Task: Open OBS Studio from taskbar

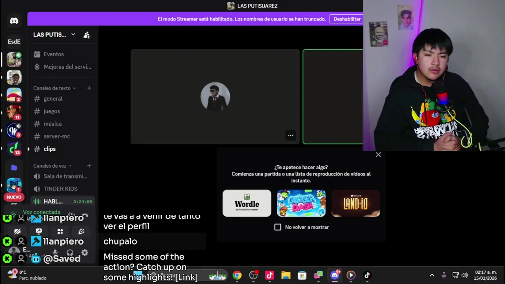Action: 253,275
